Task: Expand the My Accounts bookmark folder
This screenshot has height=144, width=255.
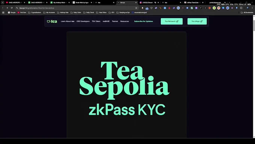Action: (x=49, y=12)
